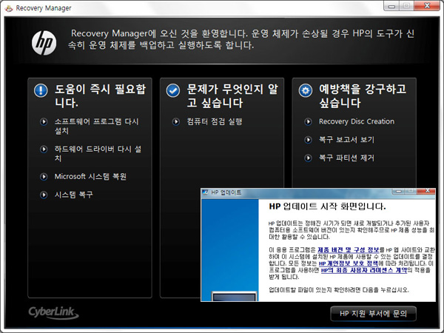Click the gear icon in 예방책을 강구하고 panel

coord(306,90)
